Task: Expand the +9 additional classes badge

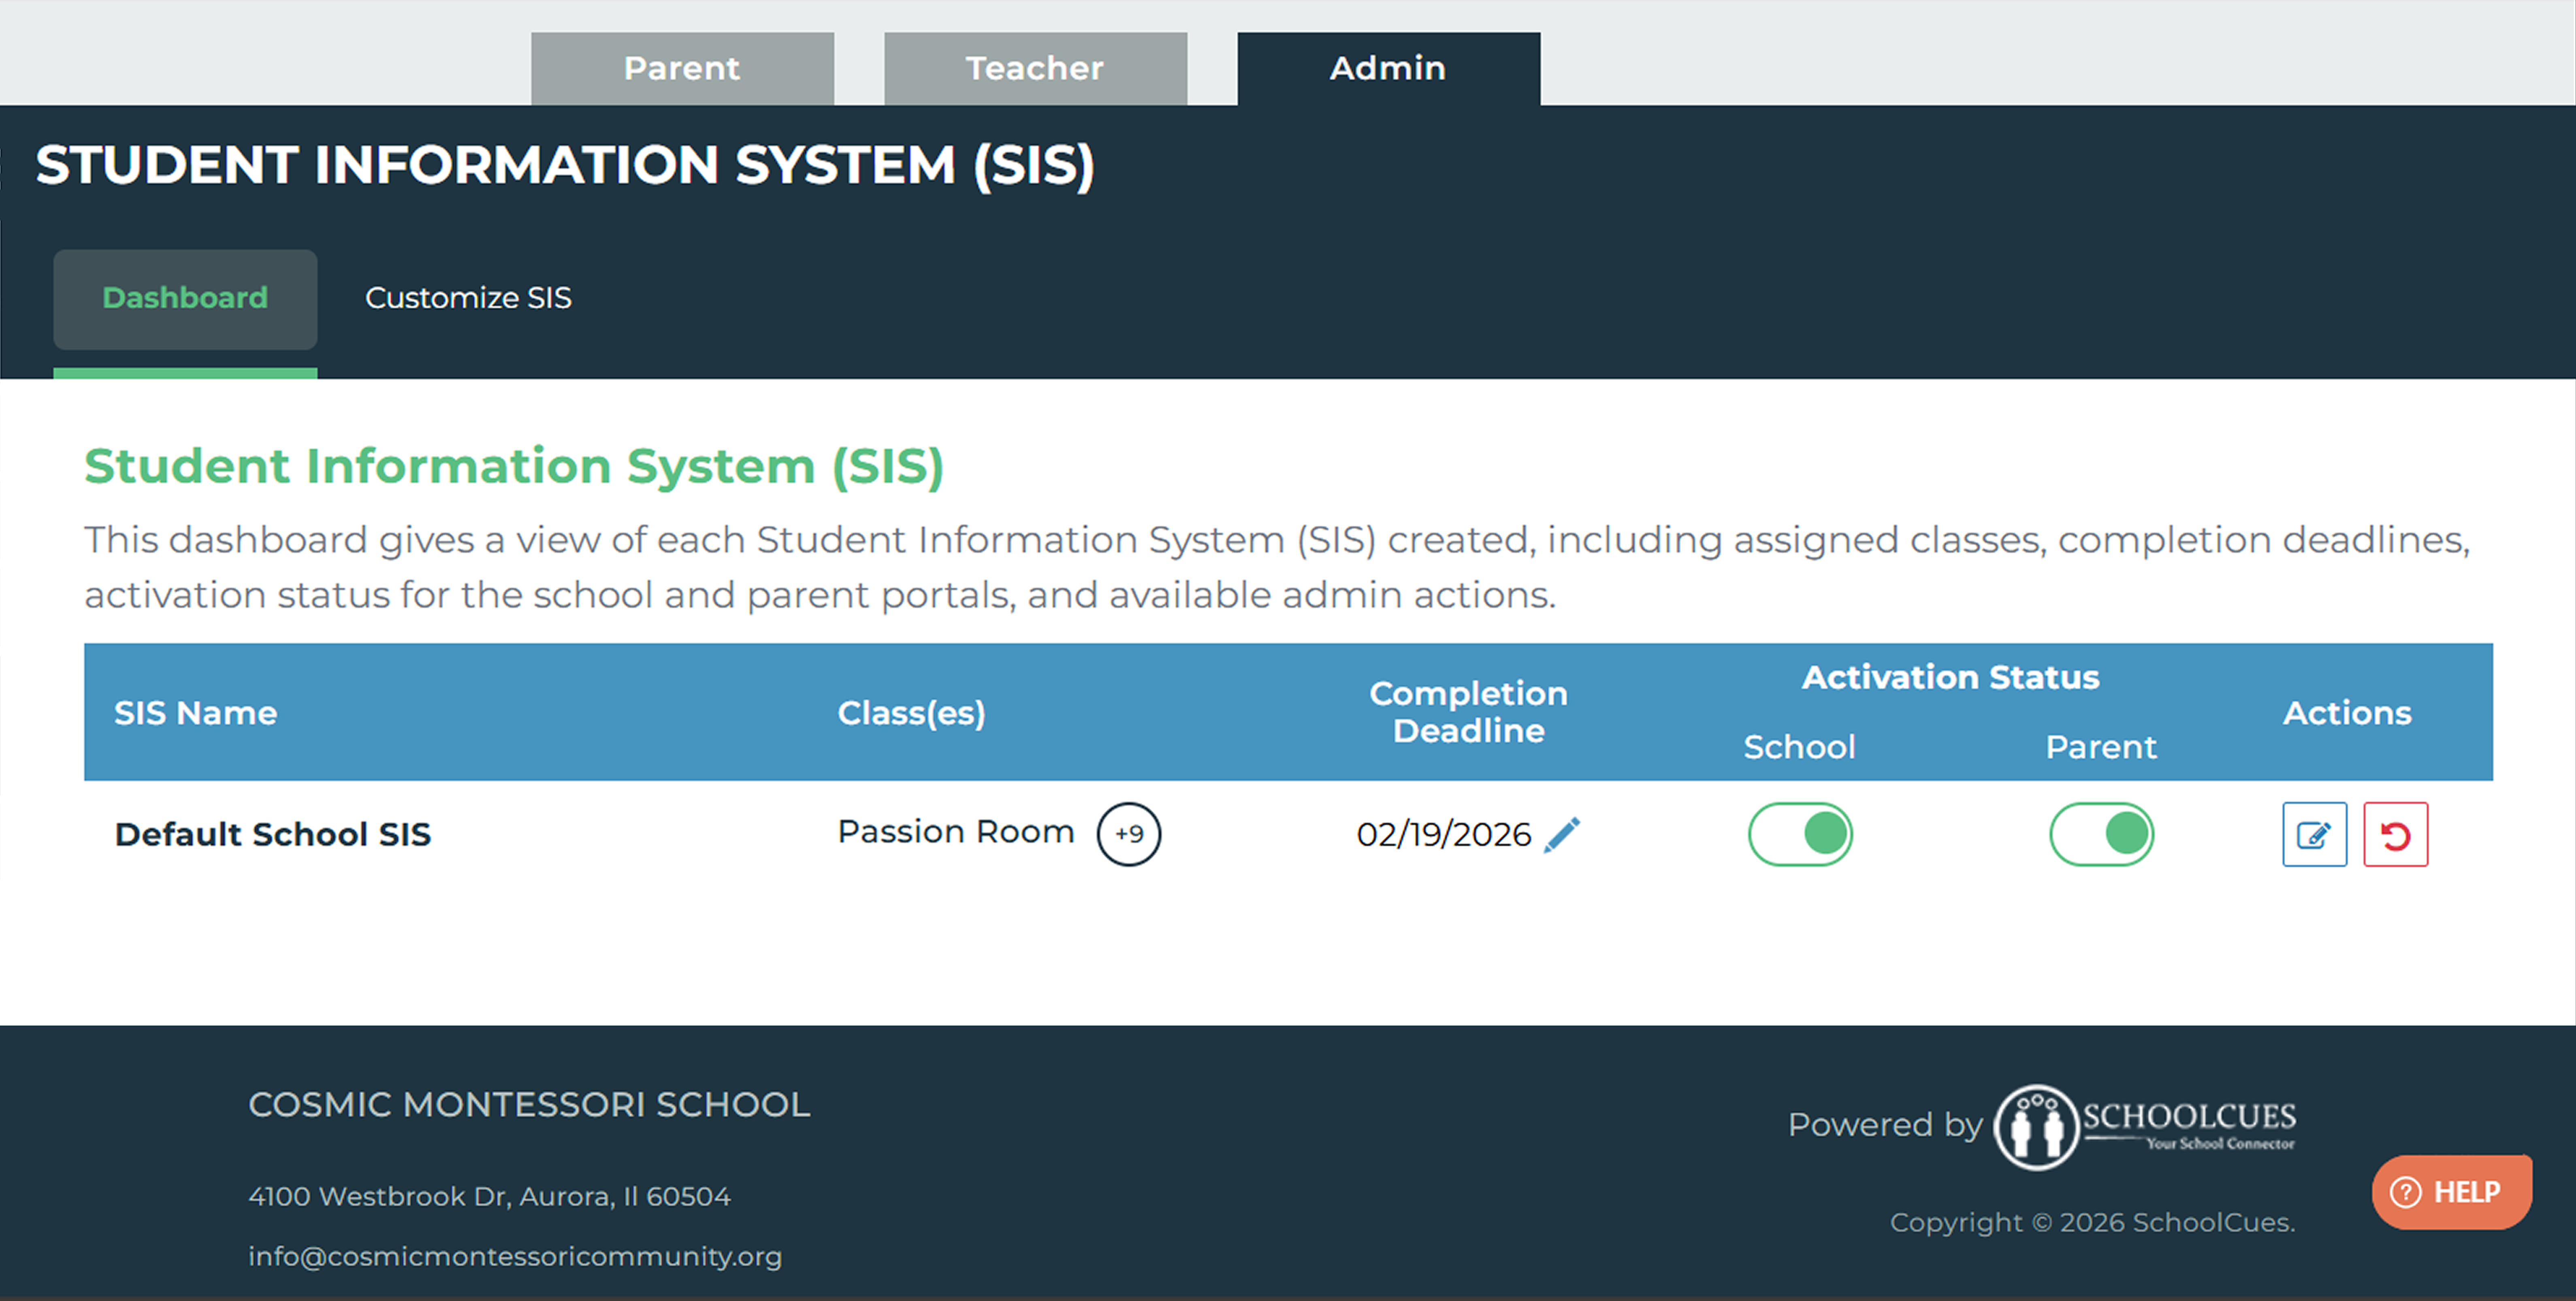Action: coord(1128,834)
